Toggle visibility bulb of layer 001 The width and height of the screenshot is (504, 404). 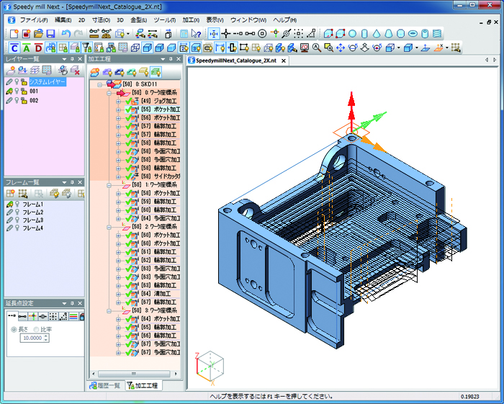(x=17, y=91)
